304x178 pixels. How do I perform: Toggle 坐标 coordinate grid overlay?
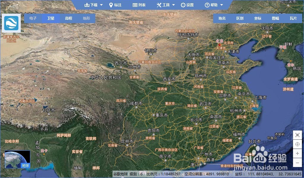click(257, 18)
